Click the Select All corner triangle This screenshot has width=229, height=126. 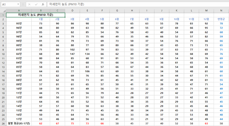click(x=4, y=11)
